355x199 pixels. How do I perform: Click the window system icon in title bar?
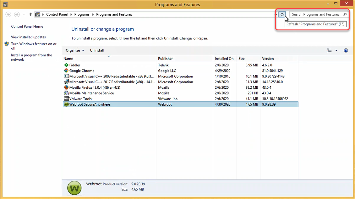click(x=5, y=4)
